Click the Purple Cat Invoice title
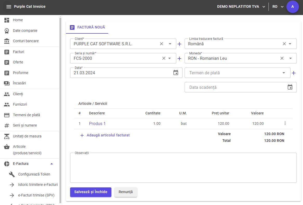 pyautogui.click(x=30, y=6)
